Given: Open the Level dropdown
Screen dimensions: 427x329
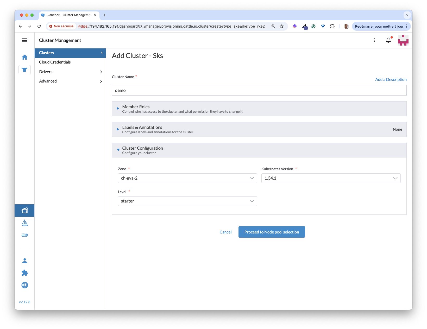Looking at the screenshot, I should tap(187, 201).
